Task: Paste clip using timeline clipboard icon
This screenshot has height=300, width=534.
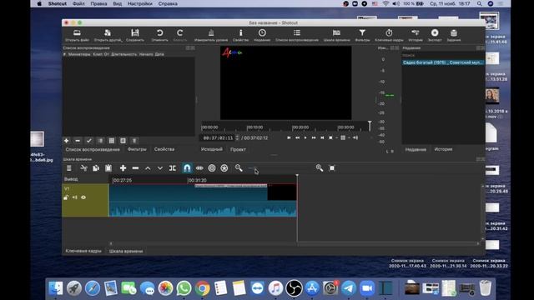Action: pyautogui.click(x=108, y=168)
